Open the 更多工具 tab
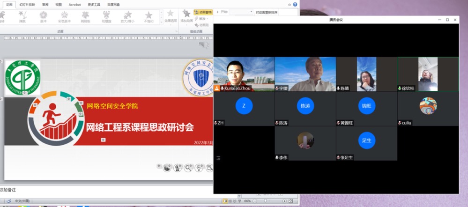This screenshot has height=207, width=468. coord(94,5)
